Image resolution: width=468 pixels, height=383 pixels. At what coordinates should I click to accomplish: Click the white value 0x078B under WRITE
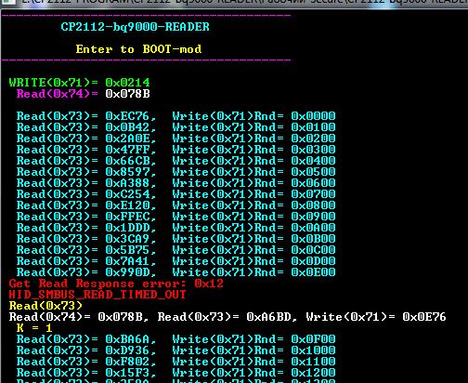pos(127,94)
